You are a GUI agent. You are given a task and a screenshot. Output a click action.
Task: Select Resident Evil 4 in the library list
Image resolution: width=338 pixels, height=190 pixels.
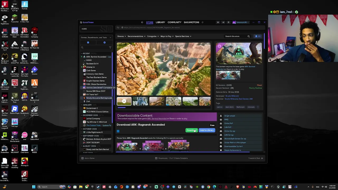pyautogui.click(x=92, y=64)
